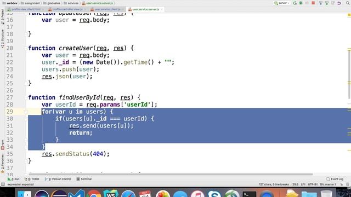
Task: Click on users.push(user) code line
Action: pyautogui.click(x=71, y=69)
